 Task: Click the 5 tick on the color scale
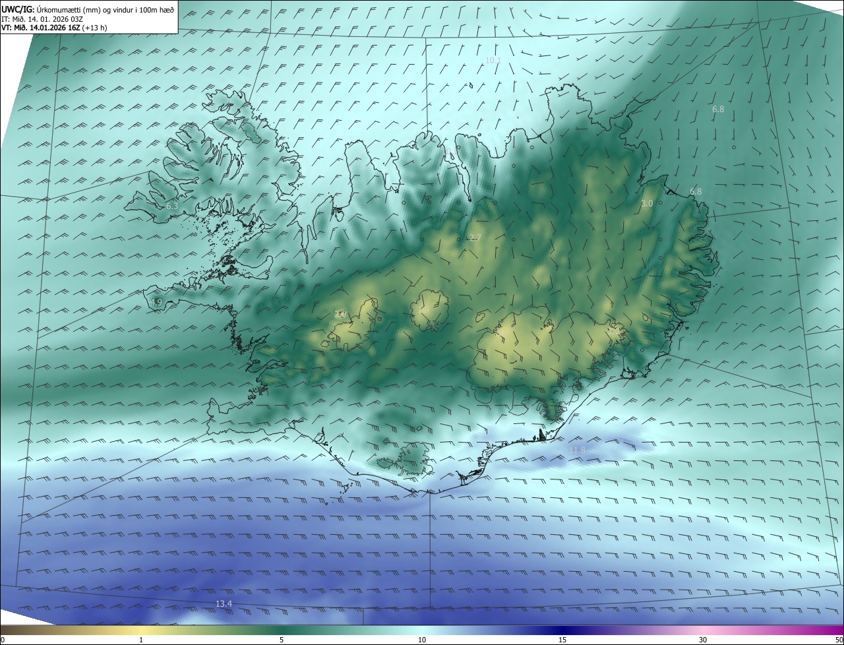click(281, 640)
